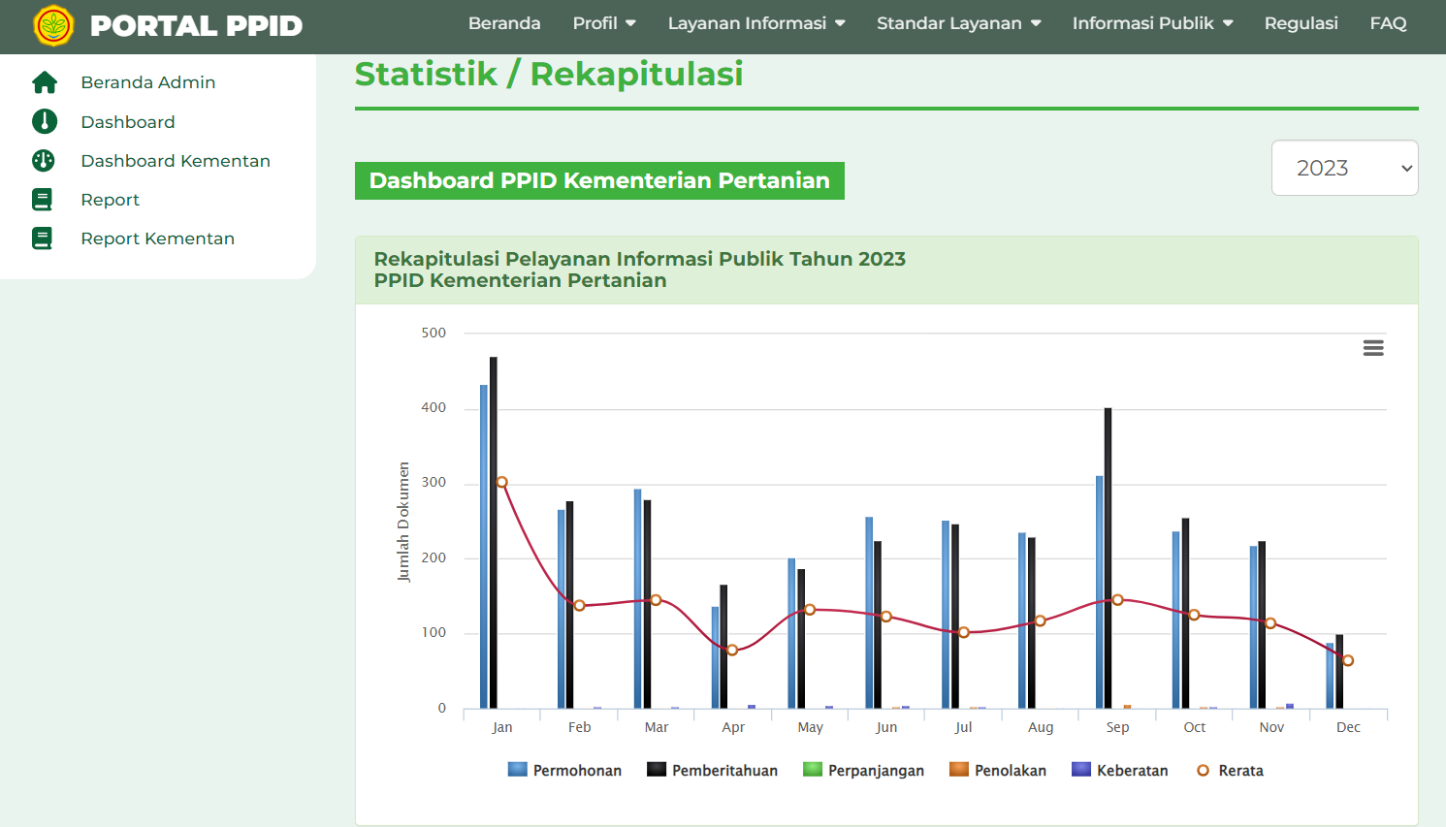Open the FAQ page
Image resolution: width=1446 pixels, height=827 pixels.
pos(1388,23)
